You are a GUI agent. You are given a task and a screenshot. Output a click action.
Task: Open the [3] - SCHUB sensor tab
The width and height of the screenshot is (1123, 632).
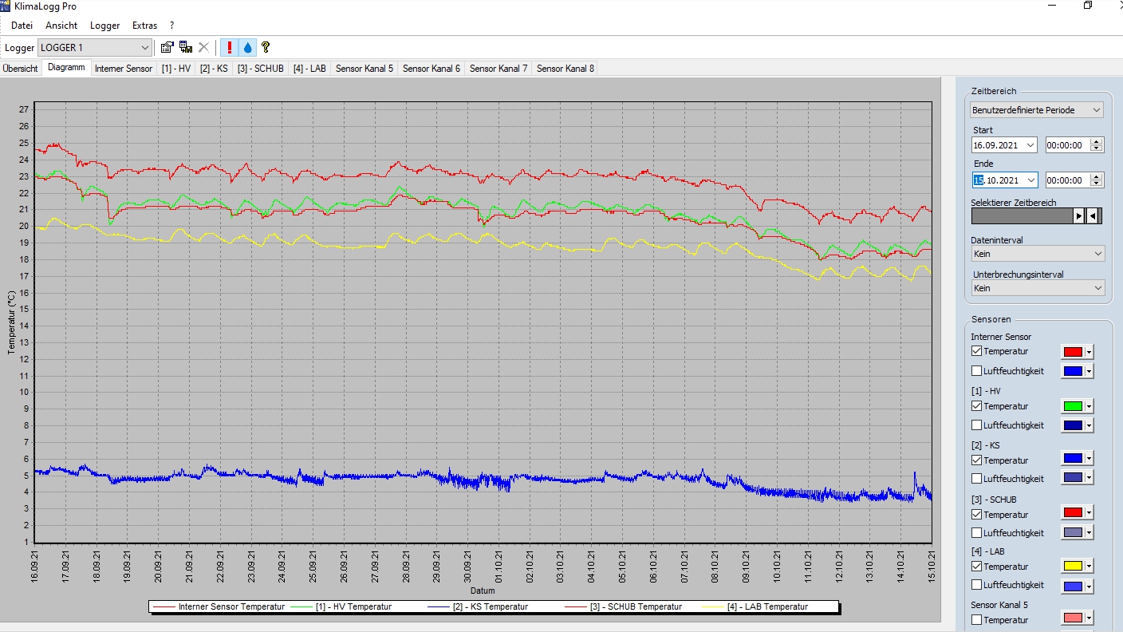(261, 69)
